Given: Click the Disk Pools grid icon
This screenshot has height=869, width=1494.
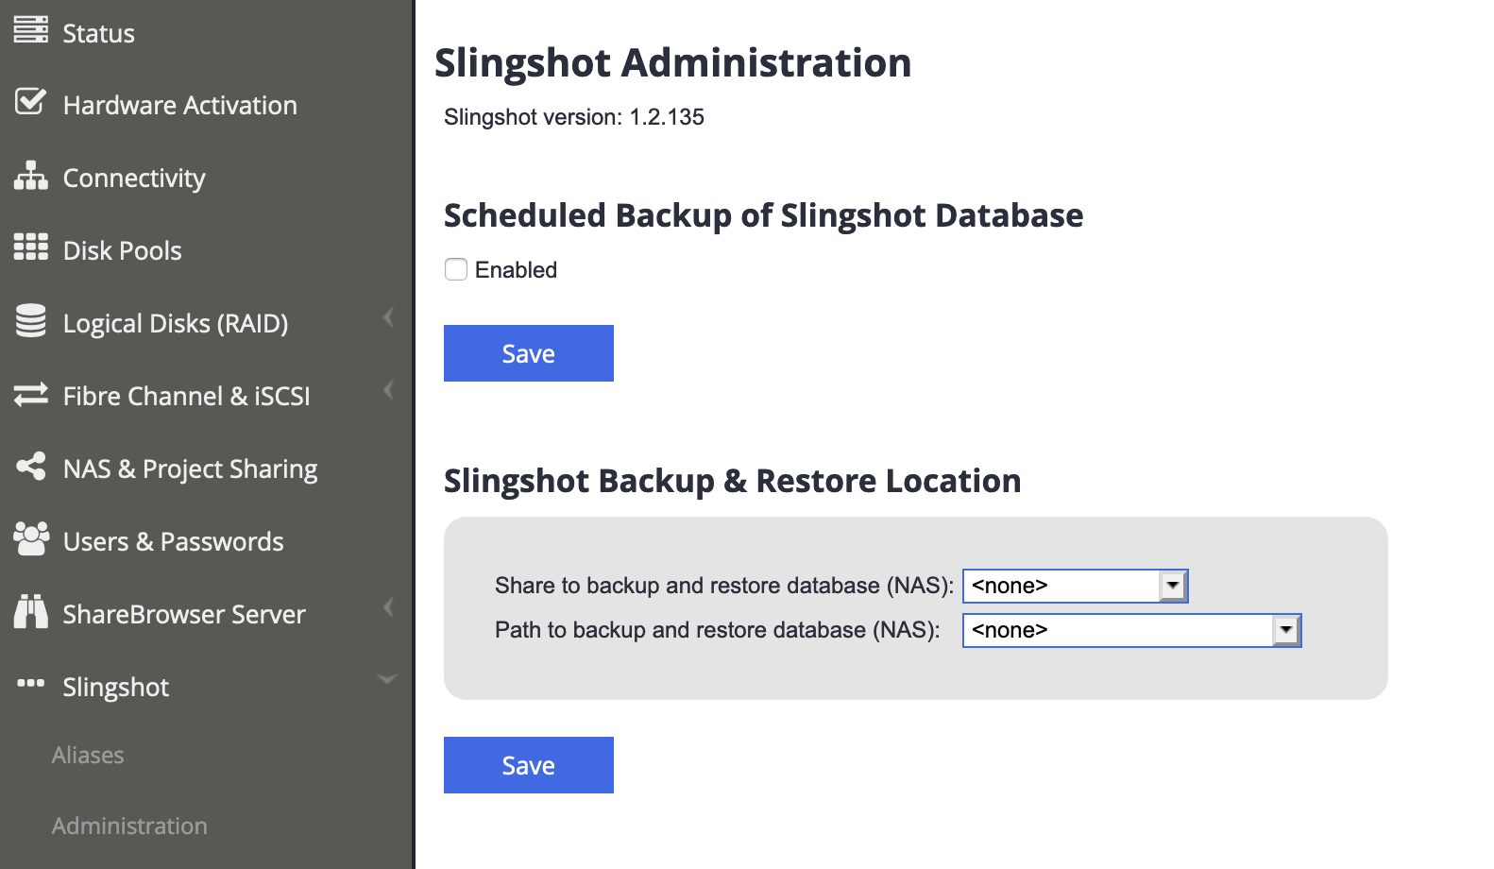Looking at the screenshot, I should (30, 247).
